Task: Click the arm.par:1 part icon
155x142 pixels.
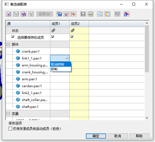Action: coord(18,79)
